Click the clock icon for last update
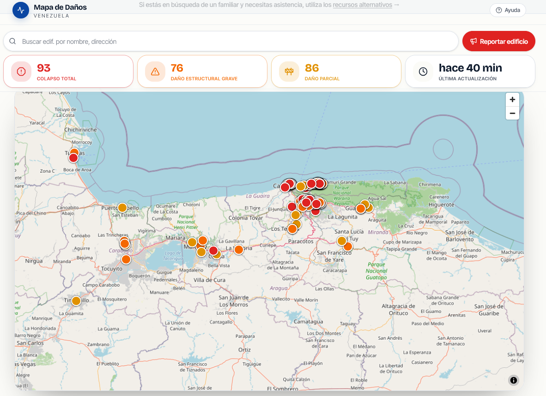This screenshot has width=546, height=396. [x=423, y=72]
